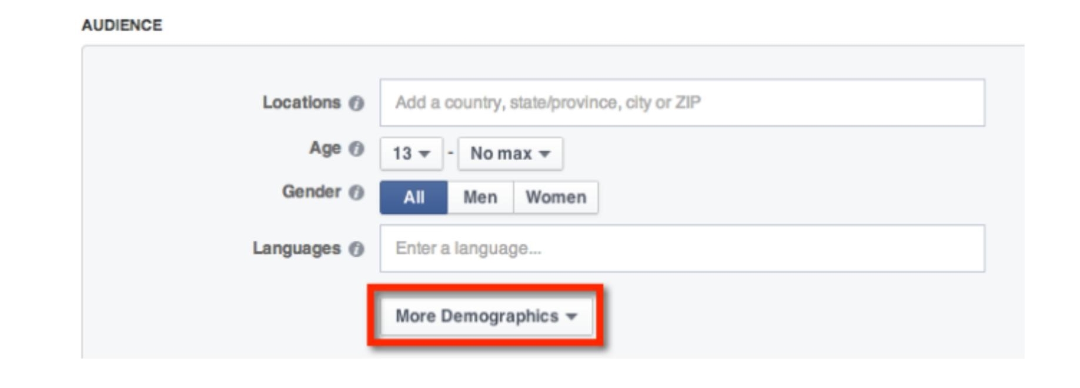Click the AUDIENCE section heading
This screenshot has width=1080, height=388.
122,25
